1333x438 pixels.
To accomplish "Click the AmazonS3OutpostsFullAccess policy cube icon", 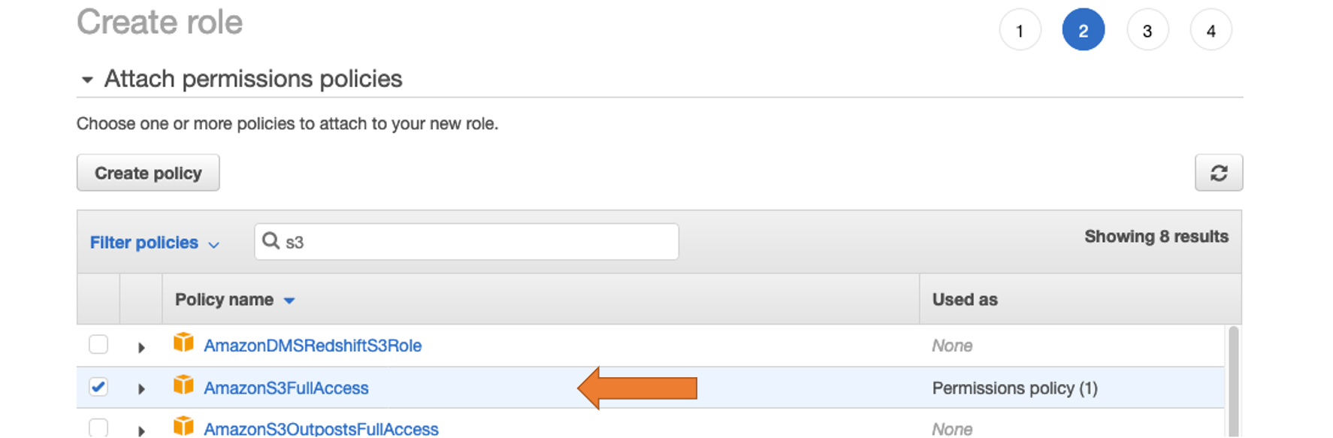I will (183, 426).
